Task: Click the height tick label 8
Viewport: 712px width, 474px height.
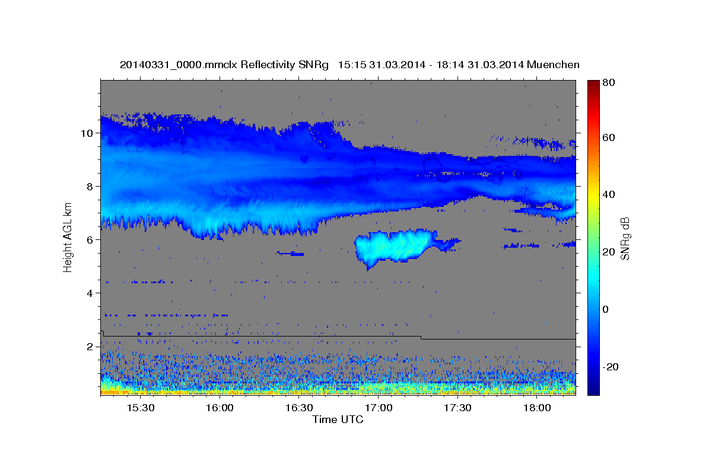Action: pos(91,186)
